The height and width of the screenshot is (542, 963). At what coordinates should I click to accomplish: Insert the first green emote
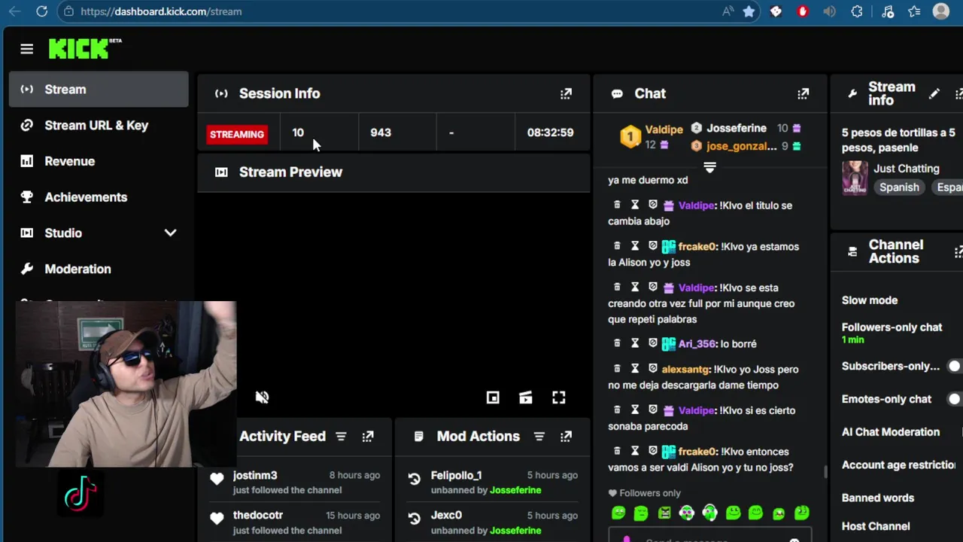coord(618,513)
